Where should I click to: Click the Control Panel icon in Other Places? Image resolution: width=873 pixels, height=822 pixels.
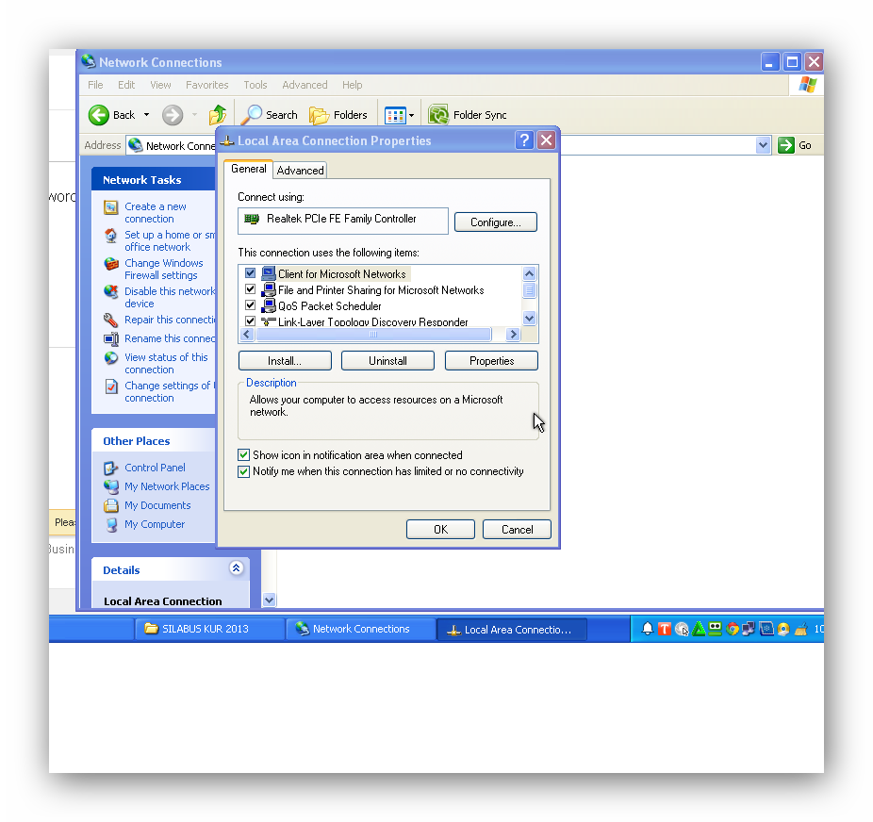click(x=111, y=469)
